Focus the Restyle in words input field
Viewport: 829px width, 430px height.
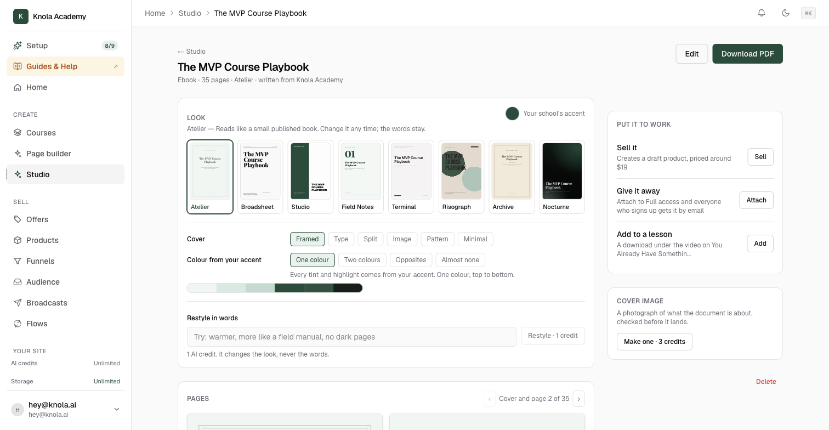(351, 337)
